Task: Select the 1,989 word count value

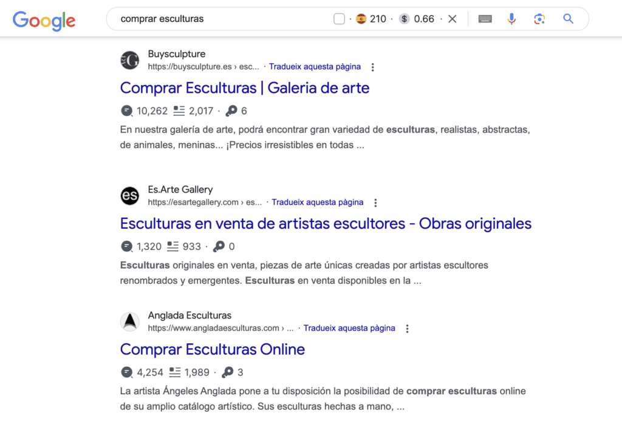Action: 197,372
